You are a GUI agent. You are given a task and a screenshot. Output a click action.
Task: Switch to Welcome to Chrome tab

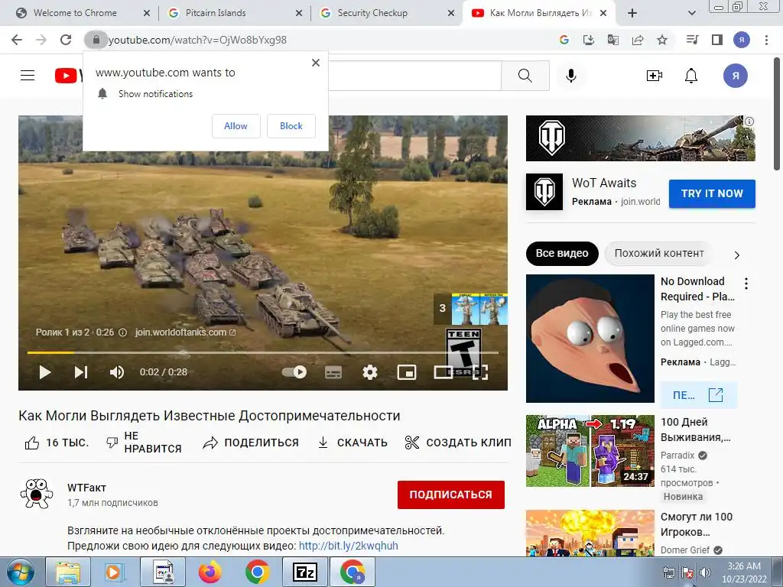(76, 13)
